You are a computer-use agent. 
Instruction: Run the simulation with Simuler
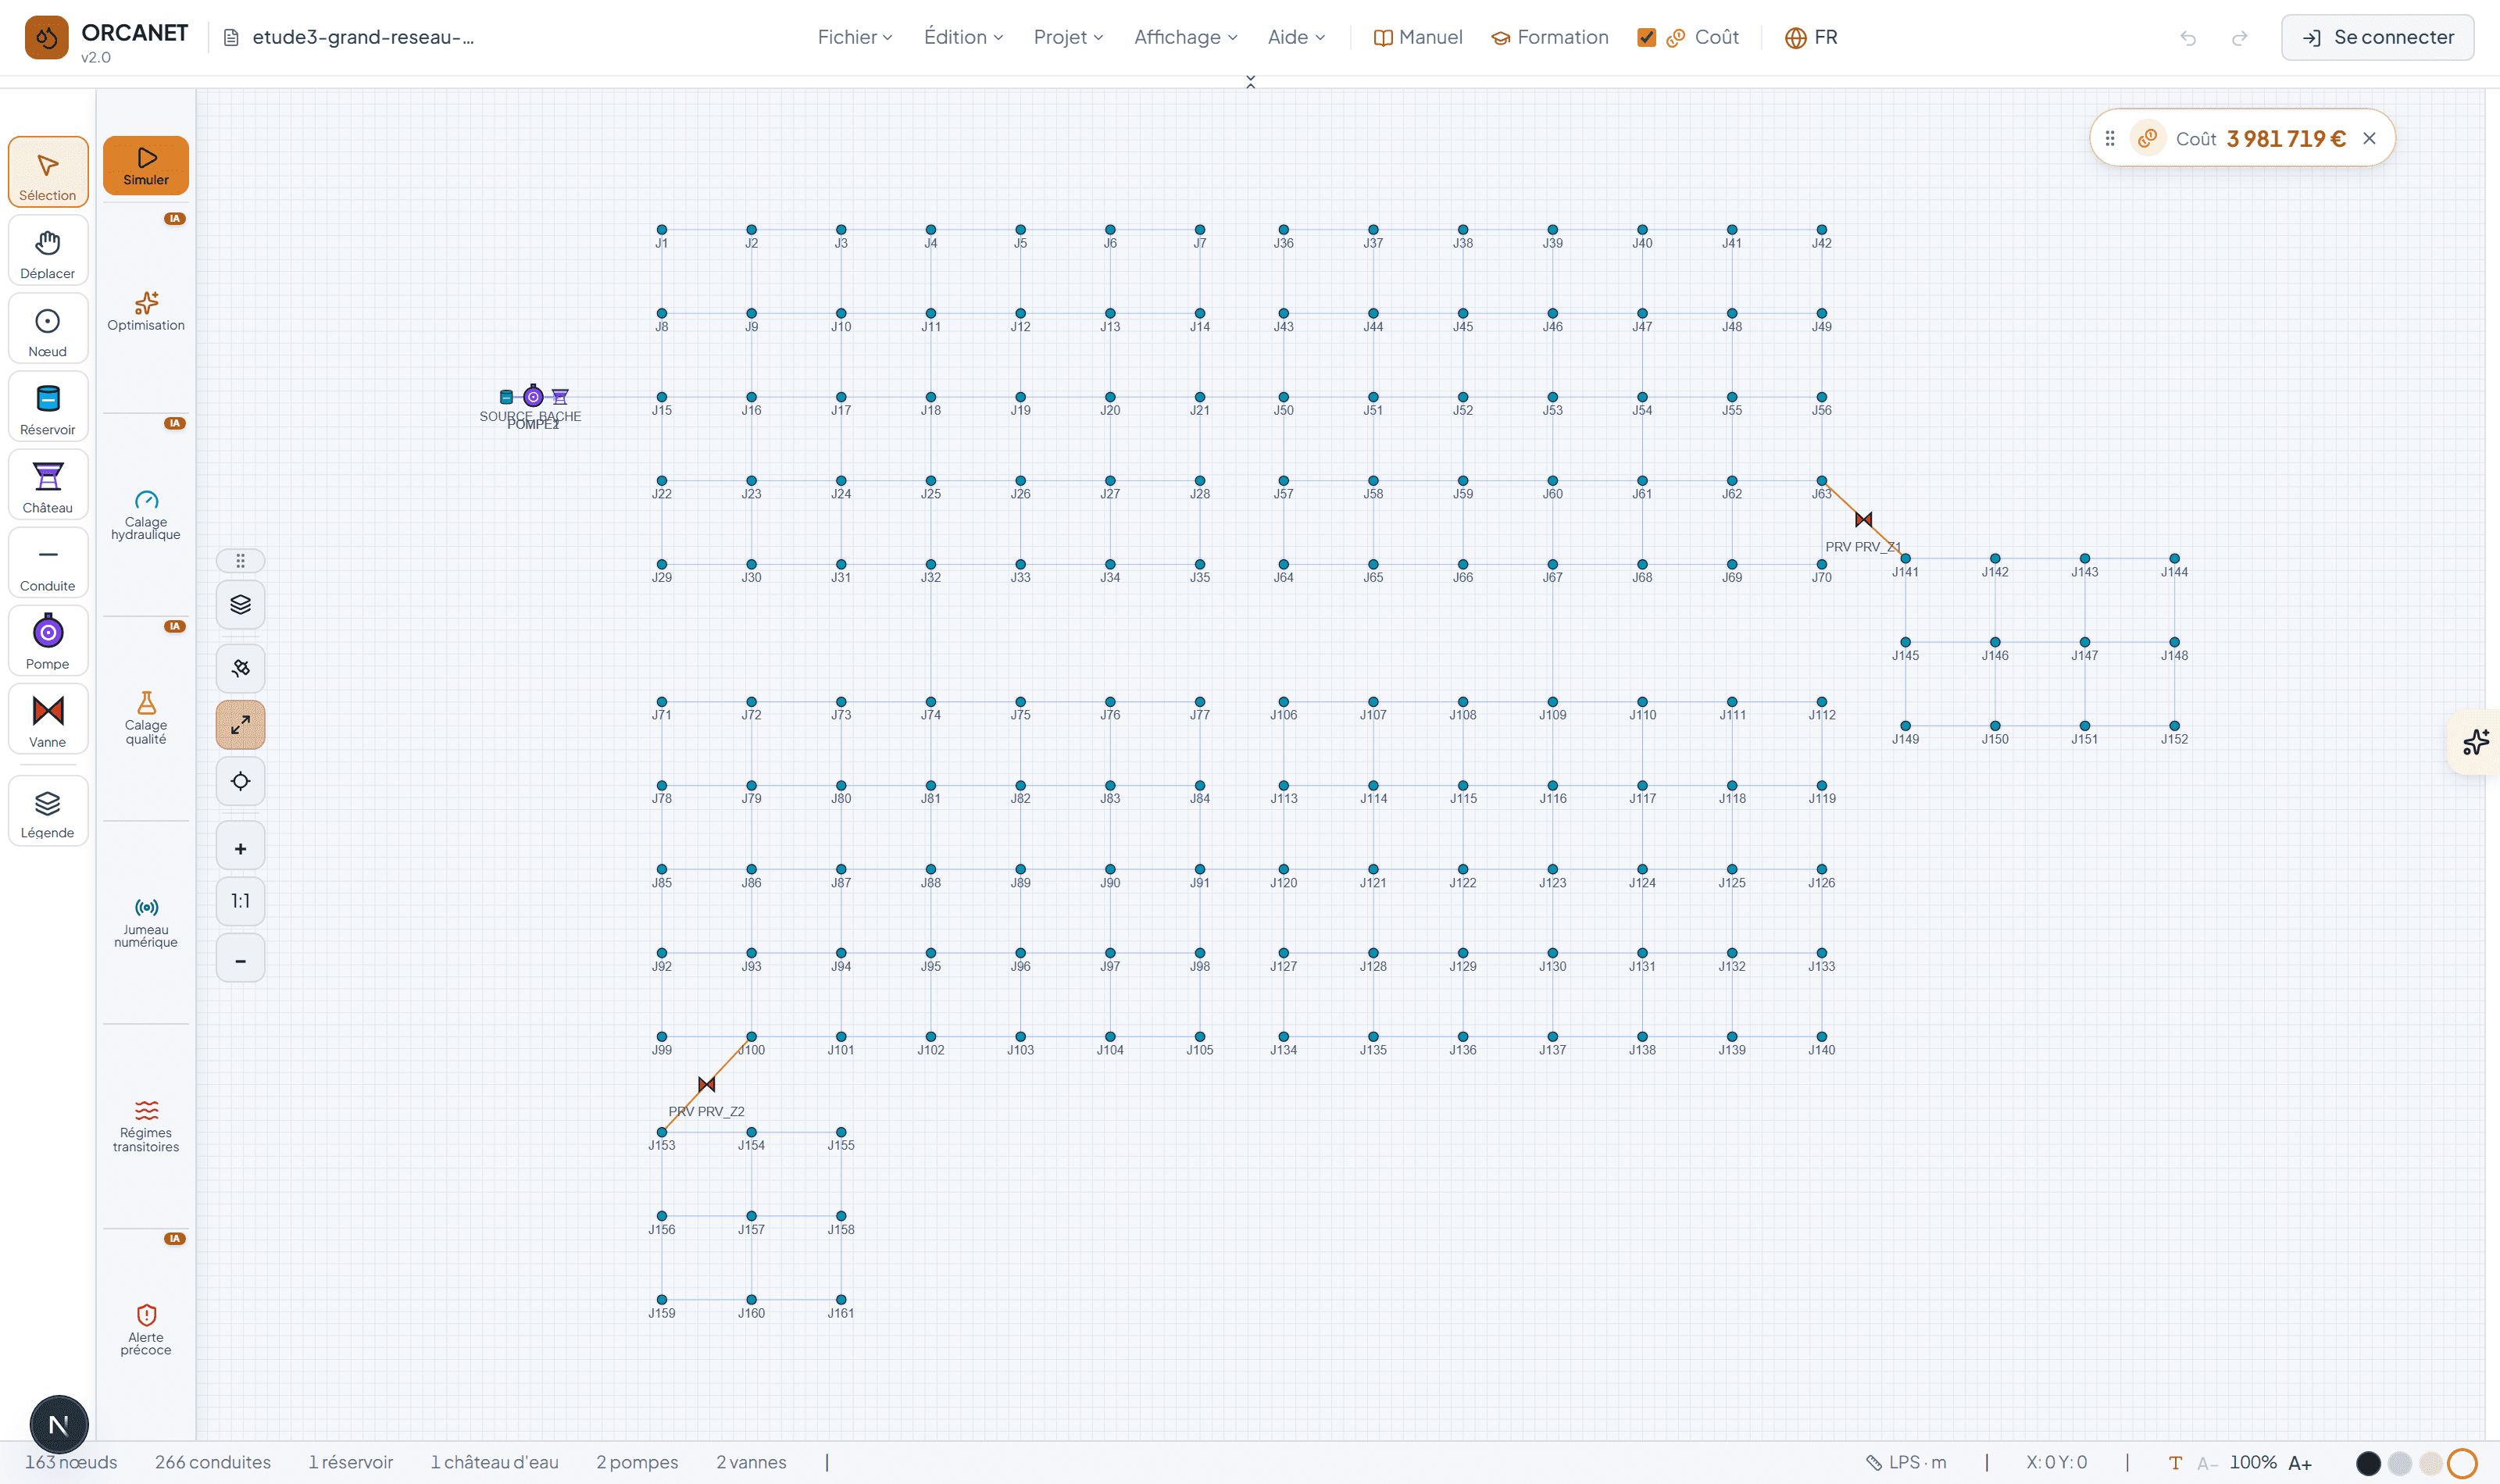click(x=146, y=166)
